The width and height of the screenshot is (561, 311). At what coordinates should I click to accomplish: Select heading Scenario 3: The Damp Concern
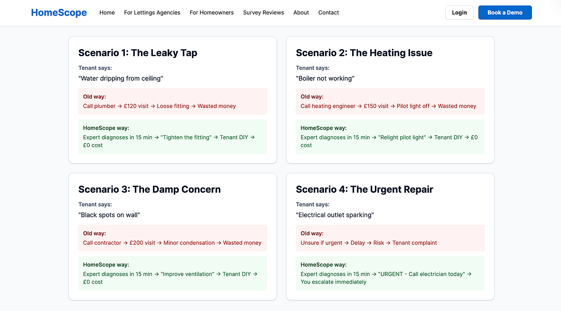(149, 190)
